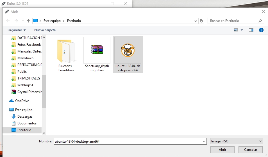Select the WeblogsSL folder
Viewport: 268px width, 157px height.
point(22,85)
